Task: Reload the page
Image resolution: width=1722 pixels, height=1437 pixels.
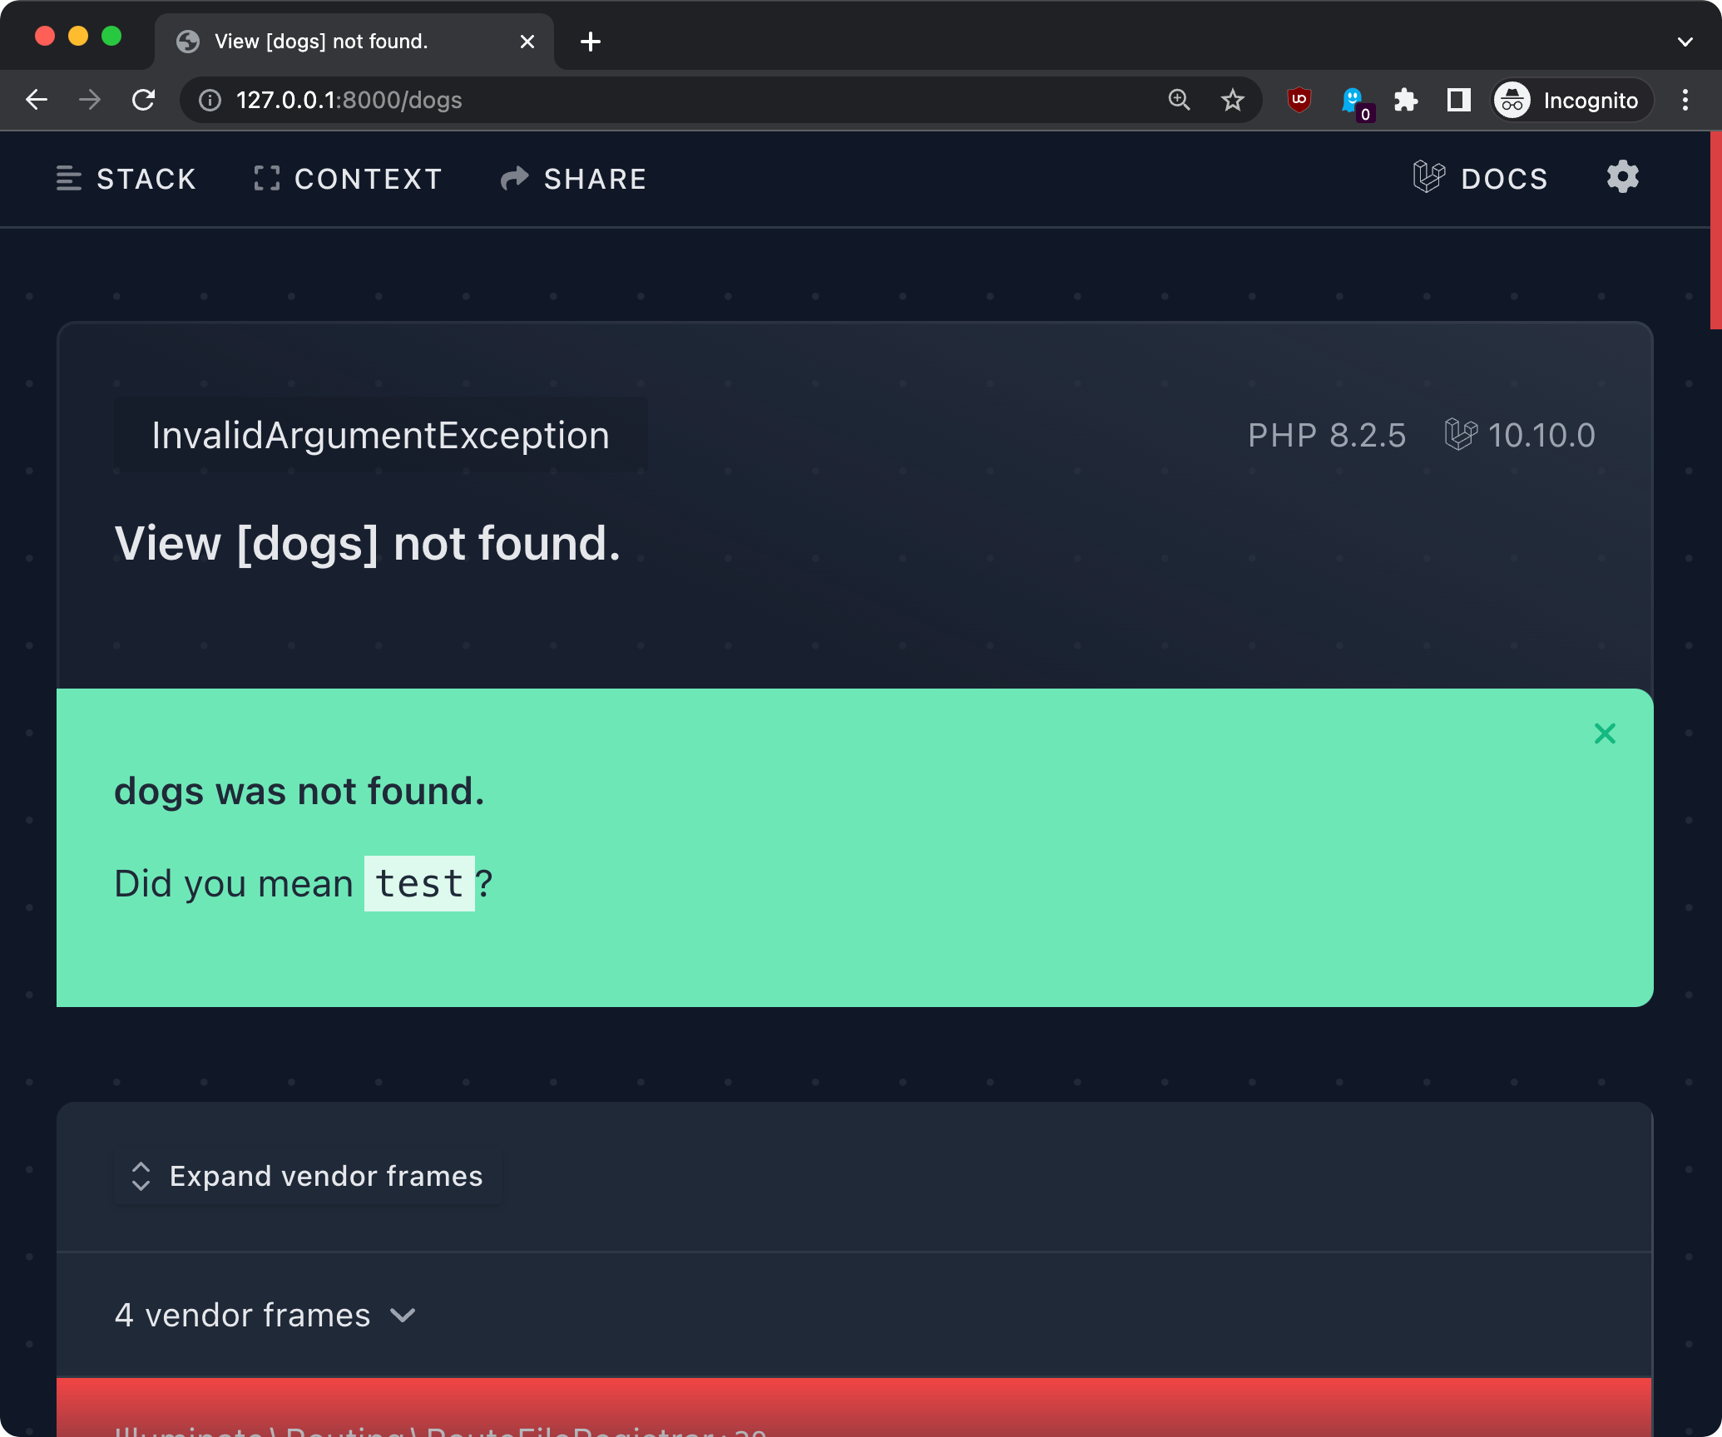Action: [x=144, y=101]
